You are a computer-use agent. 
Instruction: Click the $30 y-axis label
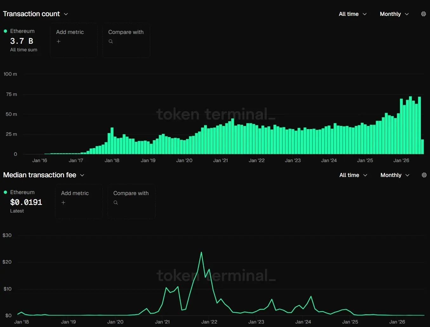[7, 235]
